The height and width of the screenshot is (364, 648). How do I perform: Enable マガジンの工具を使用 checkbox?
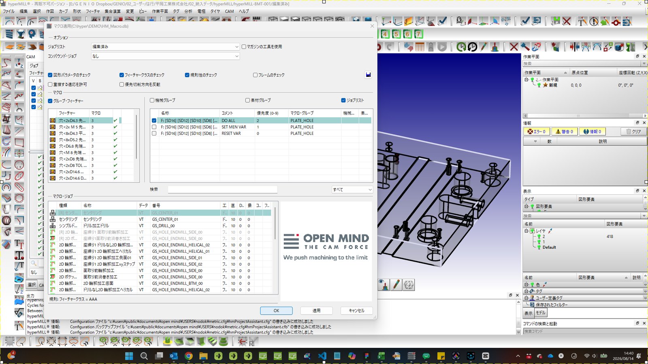[x=244, y=47]
